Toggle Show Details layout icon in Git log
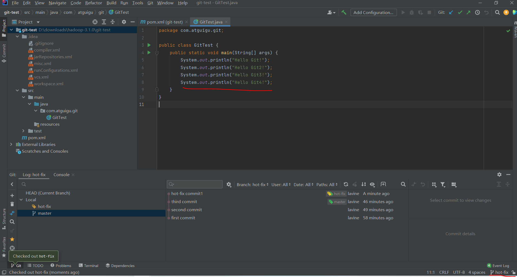Viewport: 517px width, 277px height. [454, 184]
